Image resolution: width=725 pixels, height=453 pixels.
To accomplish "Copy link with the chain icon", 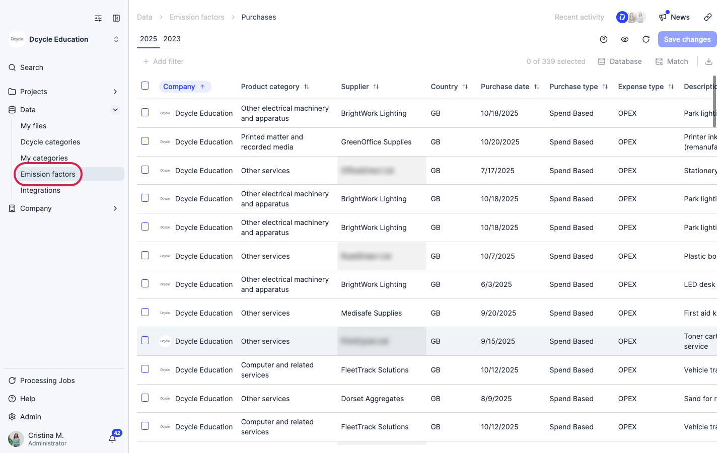I will click(x=708, y=17).
